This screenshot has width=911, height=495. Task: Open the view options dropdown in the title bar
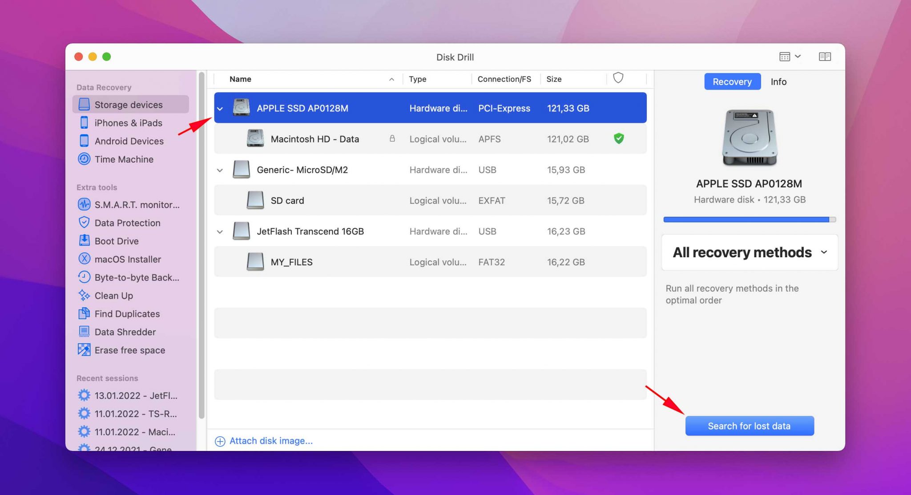coord(790,57)
